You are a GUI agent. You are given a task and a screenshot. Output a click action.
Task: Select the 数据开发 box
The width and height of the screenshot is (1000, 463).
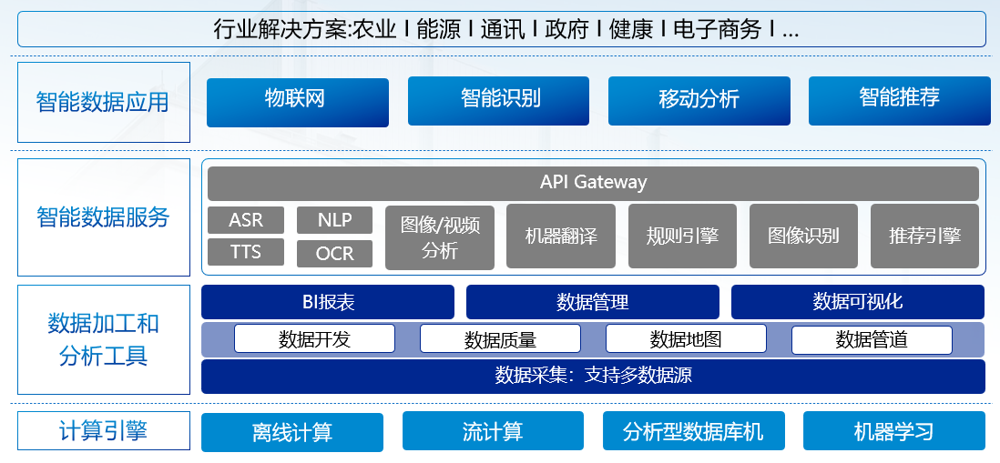[x=314, y=338]
